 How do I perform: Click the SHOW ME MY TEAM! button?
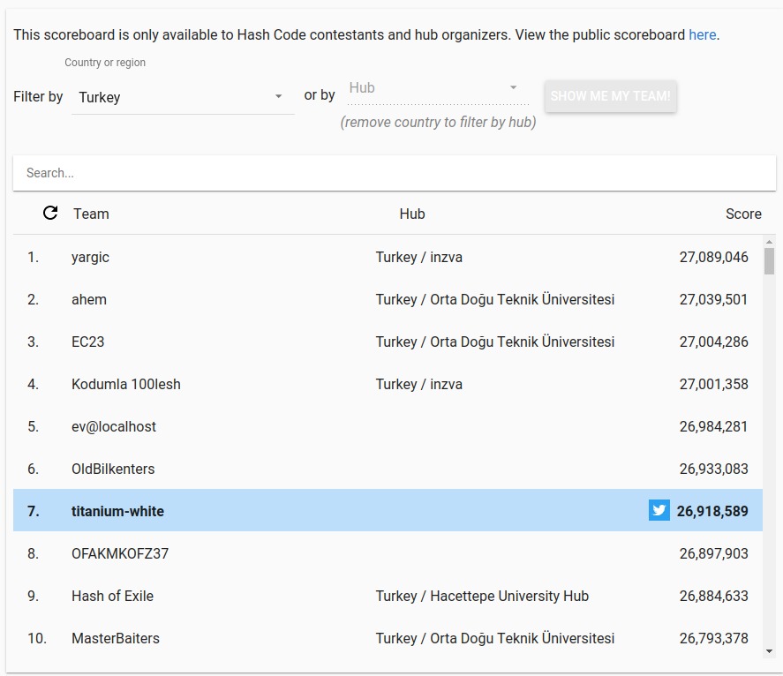(610, 96)
